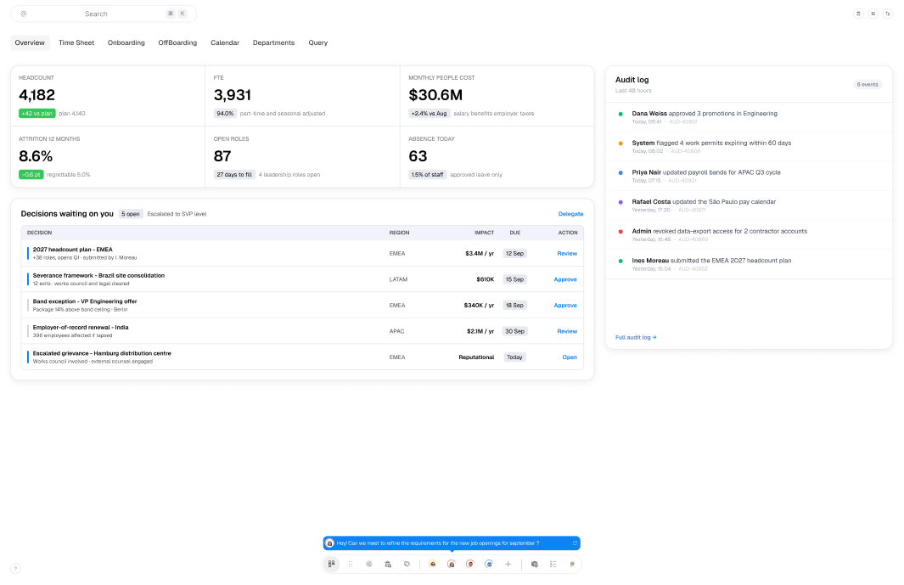Screen dimensions: 904x585
Task: Click the 27 days to fill badge
Action: tap(234, 175)
